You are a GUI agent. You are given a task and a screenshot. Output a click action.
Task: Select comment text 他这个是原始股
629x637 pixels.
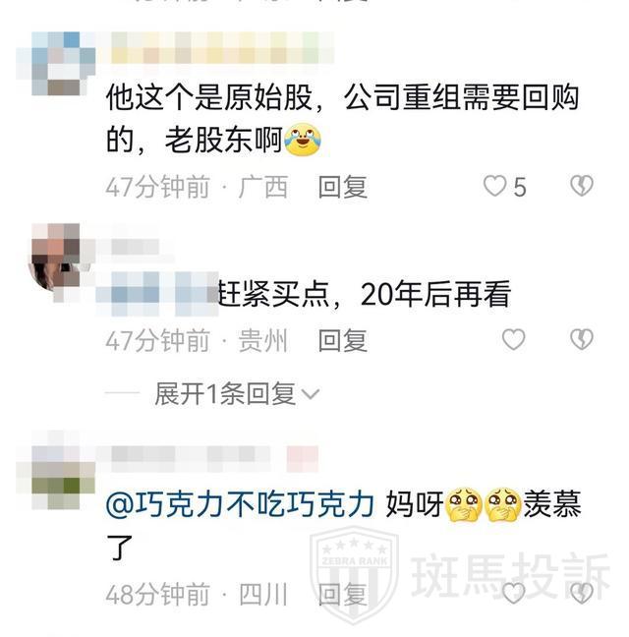coord(209,98)
